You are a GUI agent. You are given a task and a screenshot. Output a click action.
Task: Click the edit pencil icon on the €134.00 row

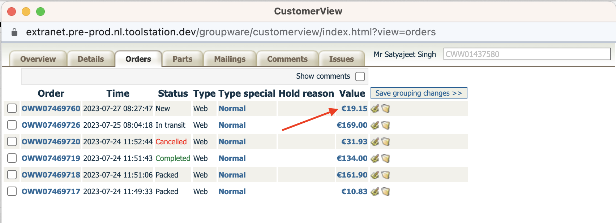pos(375,158)
